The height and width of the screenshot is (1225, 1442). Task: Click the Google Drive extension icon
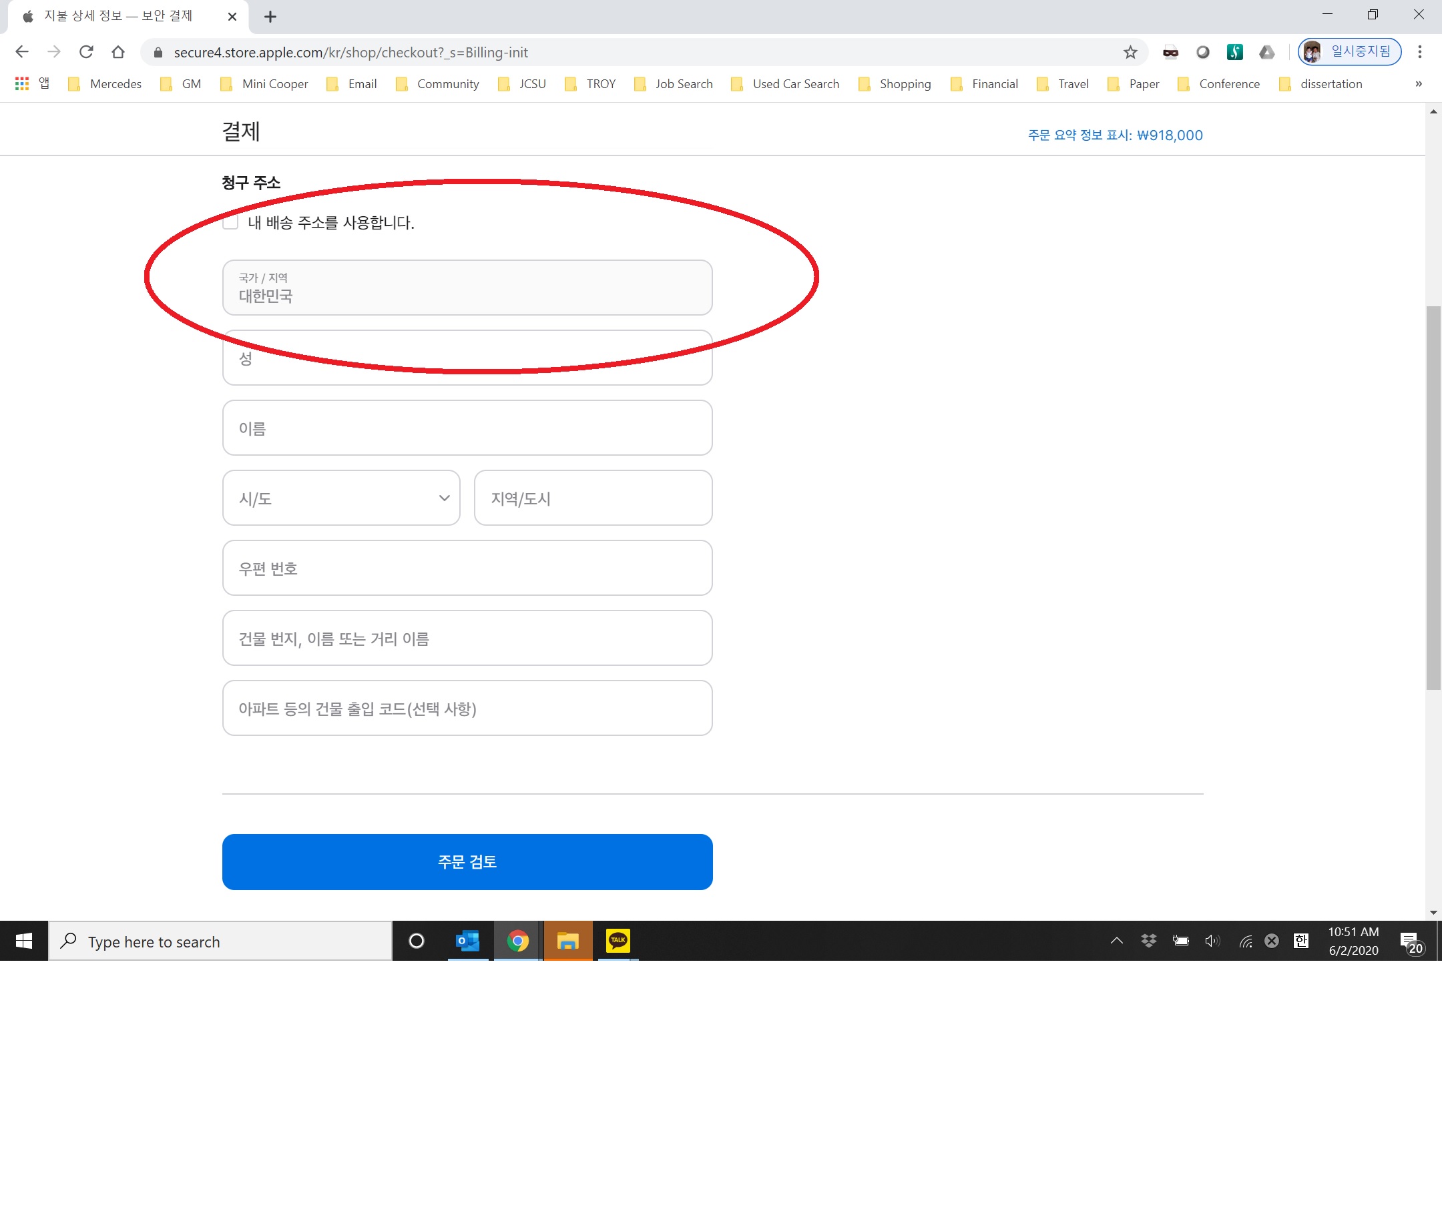(x=1267, y=52)
